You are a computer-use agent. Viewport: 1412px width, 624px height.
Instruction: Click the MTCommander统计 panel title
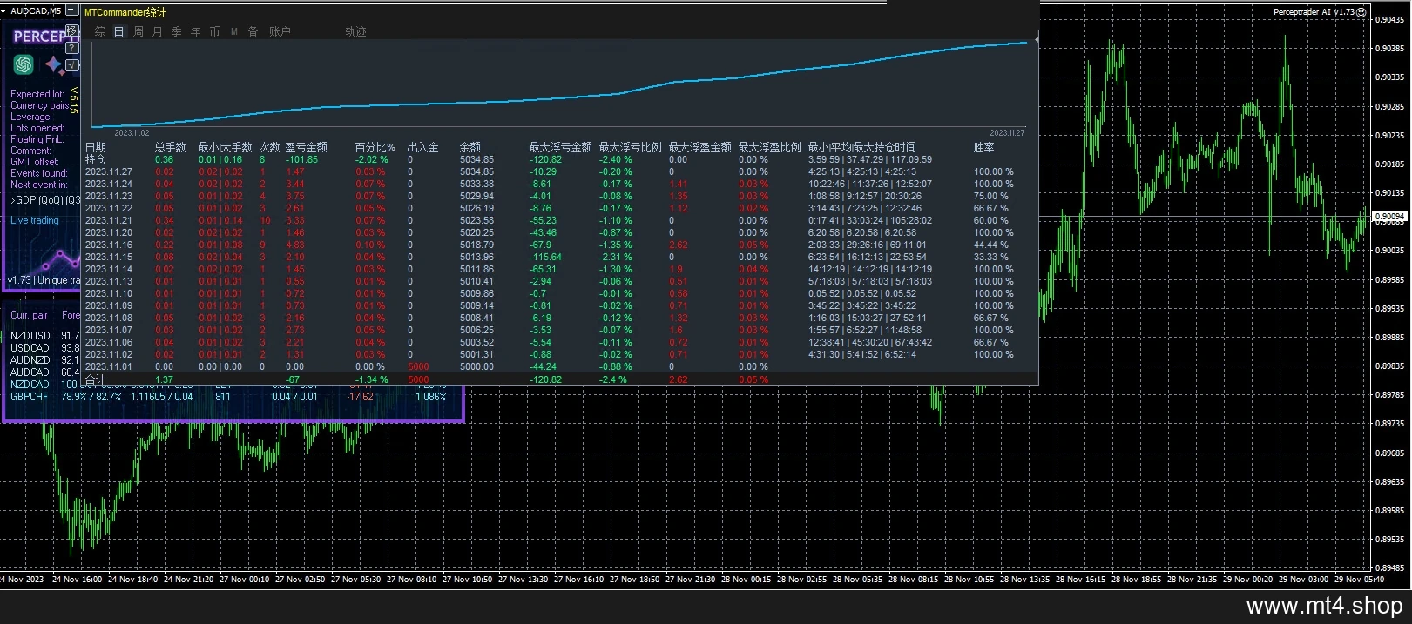click(x=125, y=12)
